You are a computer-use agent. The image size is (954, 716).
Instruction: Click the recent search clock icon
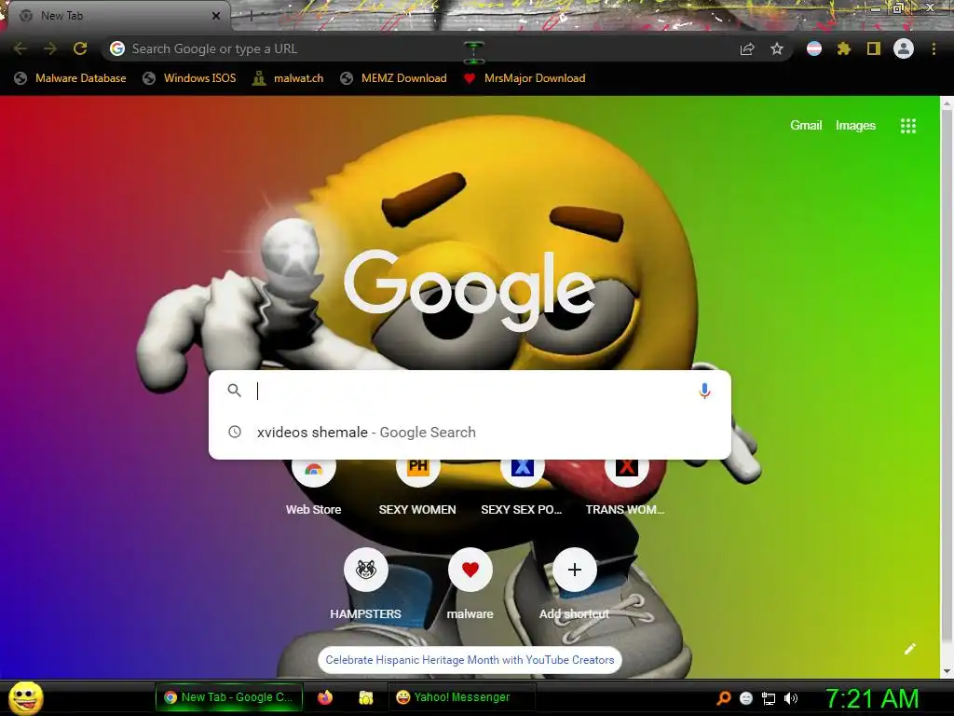click(x=234, y=433)
